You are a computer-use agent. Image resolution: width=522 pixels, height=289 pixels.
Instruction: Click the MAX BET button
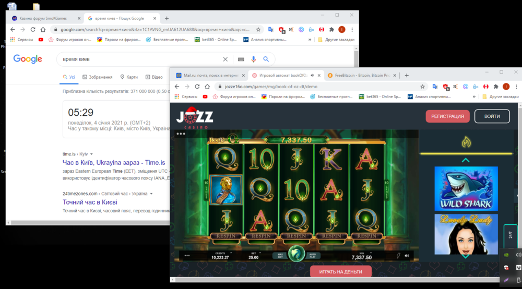pos(280,256)
